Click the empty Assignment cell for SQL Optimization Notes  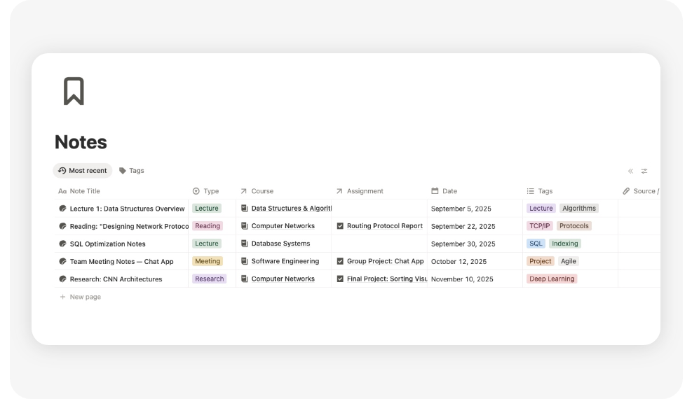point(379,244)
